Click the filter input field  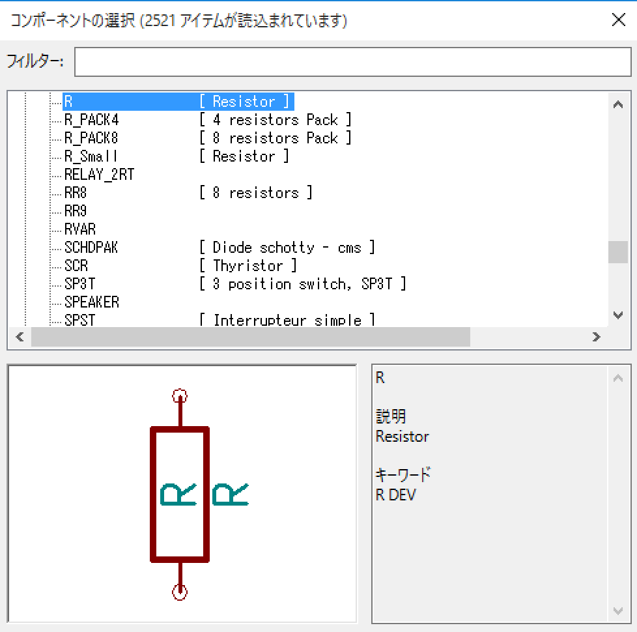pos(352,62)
